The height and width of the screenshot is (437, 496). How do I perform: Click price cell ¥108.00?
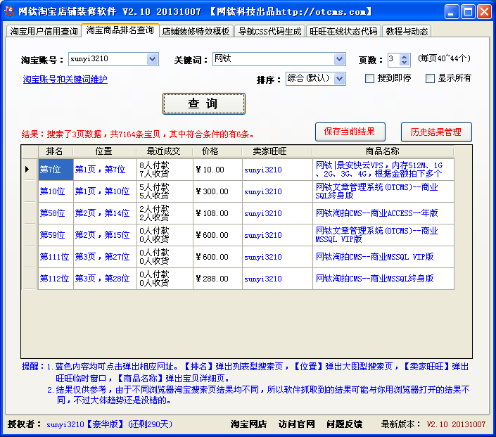coord(217,213)
